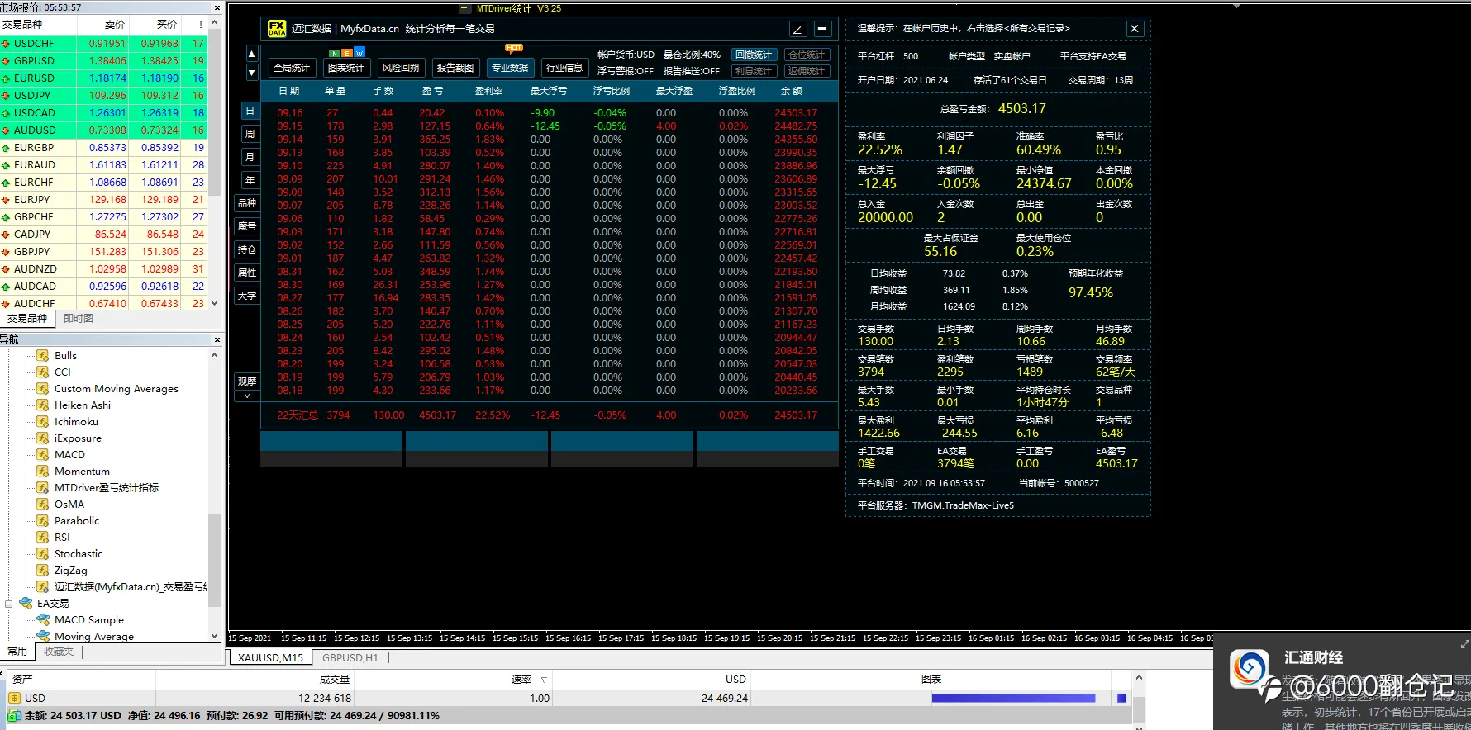Click the Custom Moving Averages indicator icon

point(43,389)
